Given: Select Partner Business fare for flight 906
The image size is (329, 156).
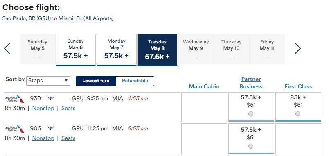Looking at the screenshot, I should pos(251,146).
